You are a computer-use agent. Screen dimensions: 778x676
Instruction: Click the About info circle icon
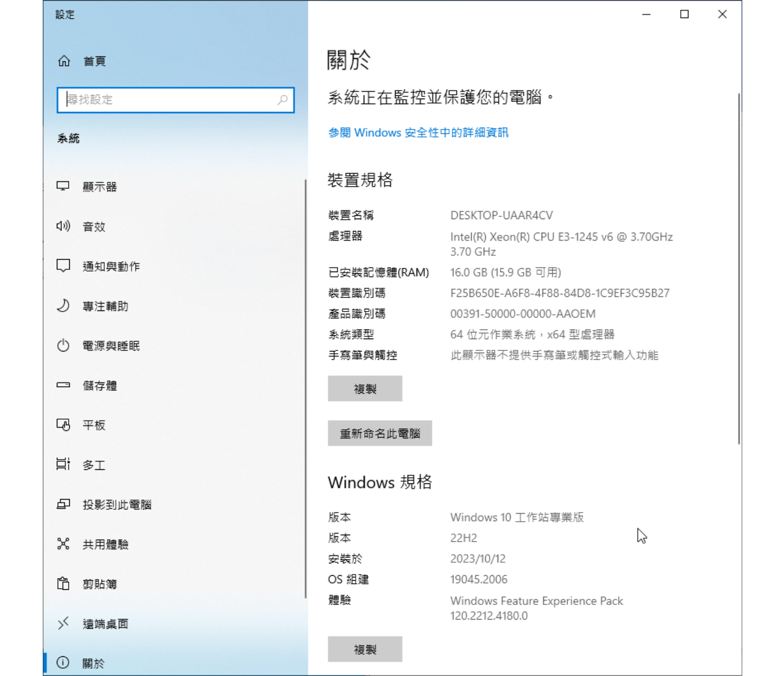pyautogui.click(x=63, y=662)
